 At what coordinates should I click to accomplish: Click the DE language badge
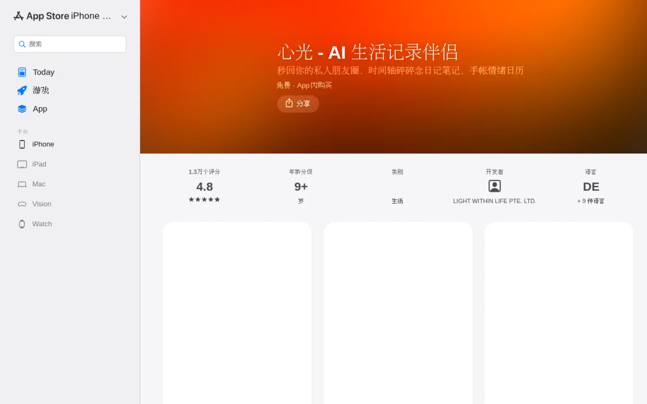pyautogui.click(x=591, y=187)
